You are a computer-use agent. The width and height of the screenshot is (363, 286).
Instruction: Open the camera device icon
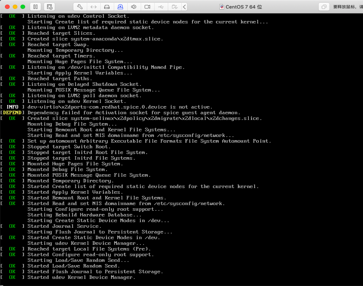(147, 7)
